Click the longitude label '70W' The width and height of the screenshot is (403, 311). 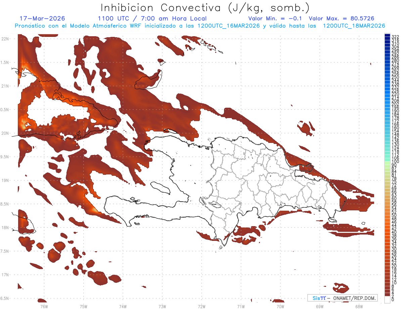[280, 306]
